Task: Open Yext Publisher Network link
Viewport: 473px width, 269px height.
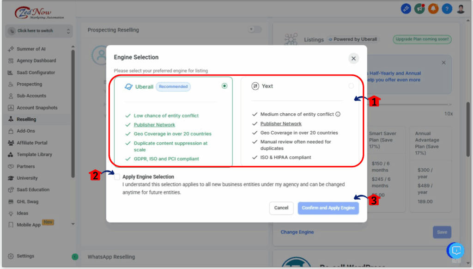Action: pos(281,123)
